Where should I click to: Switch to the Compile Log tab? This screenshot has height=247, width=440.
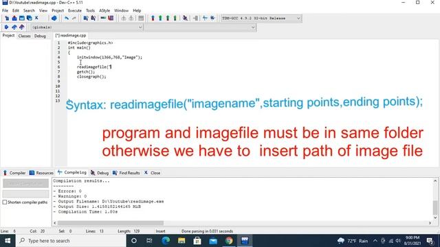72,172
